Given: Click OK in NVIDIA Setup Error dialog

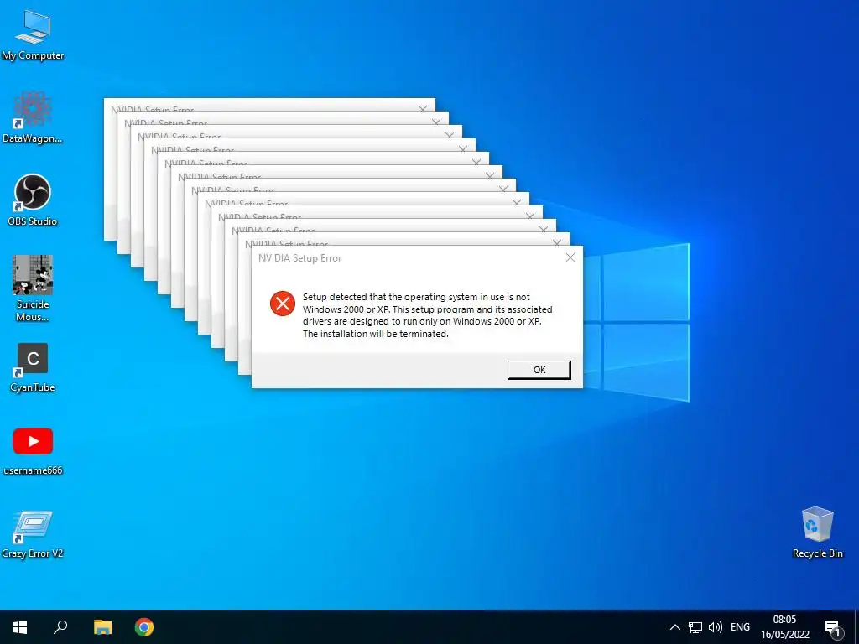Looking at the screenshot, I should [539, 370].
